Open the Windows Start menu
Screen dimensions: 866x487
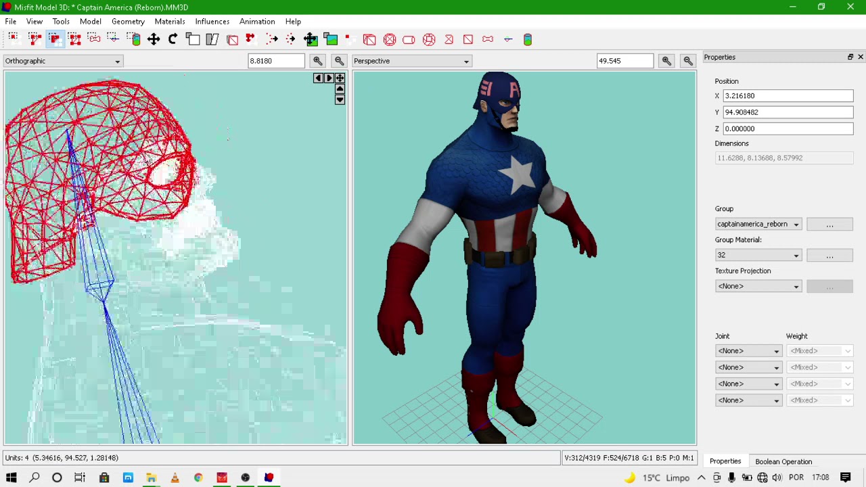12,478
